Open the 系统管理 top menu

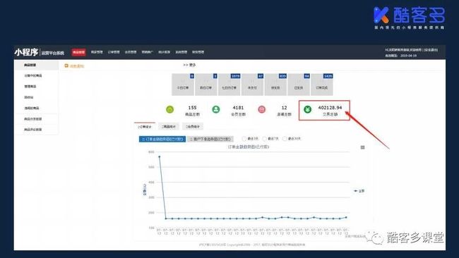coord(181,52)
